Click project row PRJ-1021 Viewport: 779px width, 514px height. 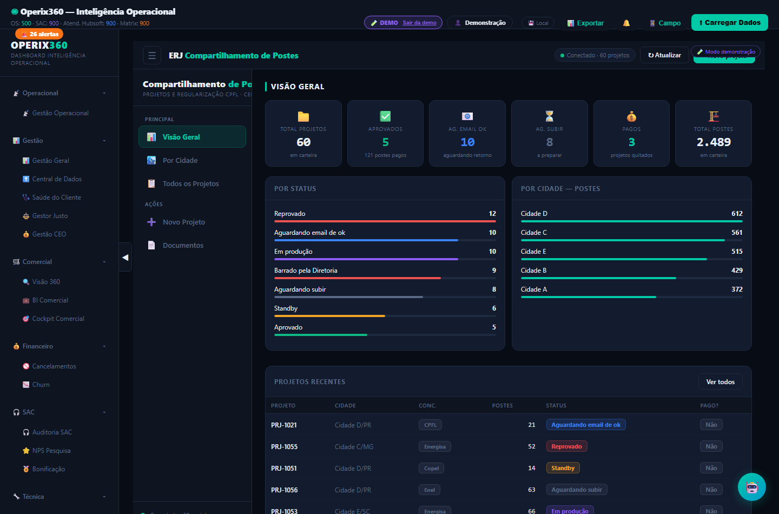(x=508, y=425)
